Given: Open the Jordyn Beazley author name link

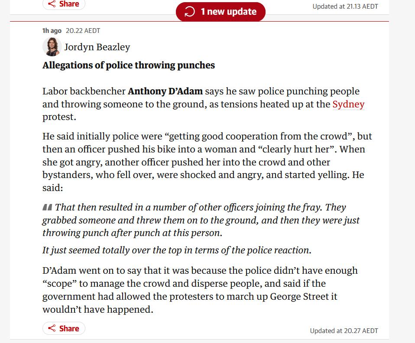Looking at the screenshot, I should click(97, 47).
